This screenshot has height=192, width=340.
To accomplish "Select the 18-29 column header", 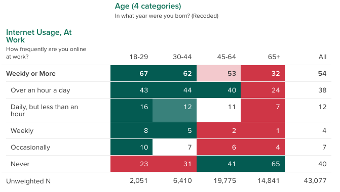I will pos(138,57).
